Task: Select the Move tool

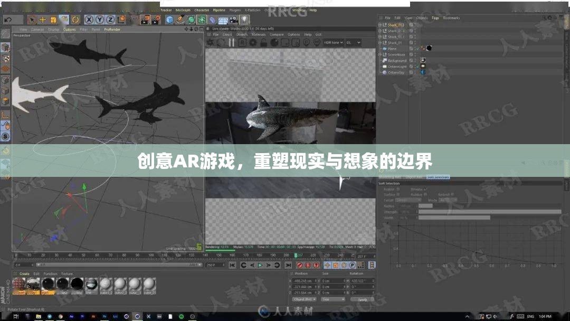Action: [43, 20]
